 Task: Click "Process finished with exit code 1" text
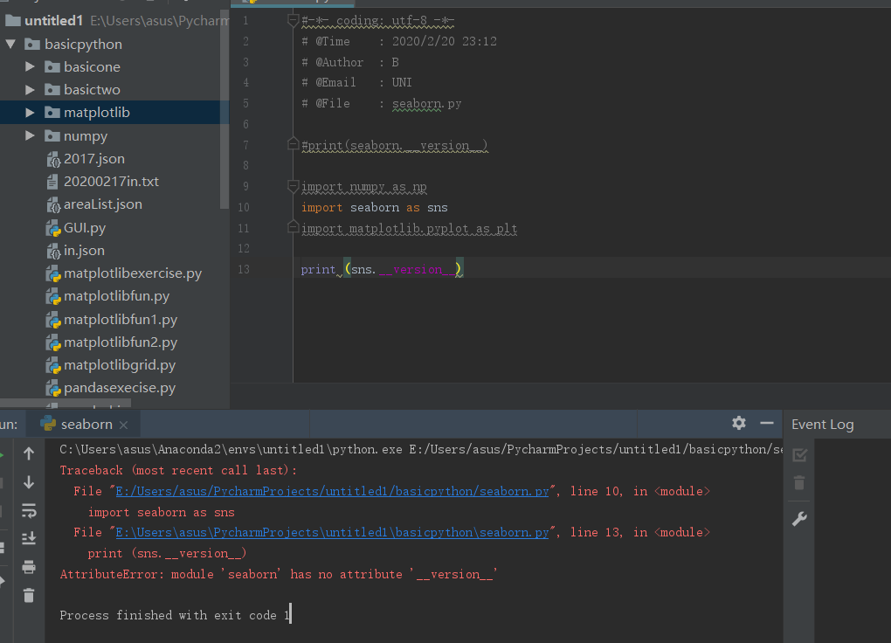[175, 615]
